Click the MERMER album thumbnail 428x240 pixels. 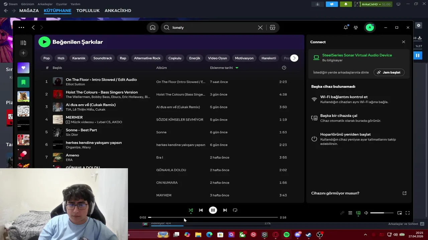click(58, 120)
